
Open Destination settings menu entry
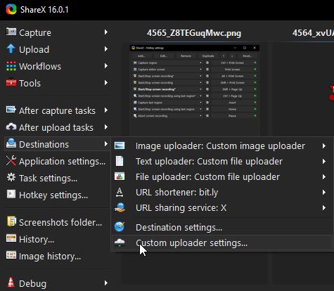[222, 228]
